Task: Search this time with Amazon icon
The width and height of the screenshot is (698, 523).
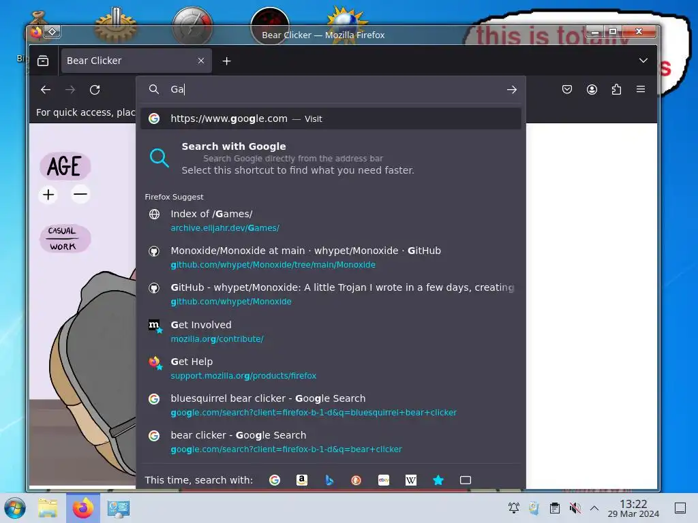Action: coord(302,480)
